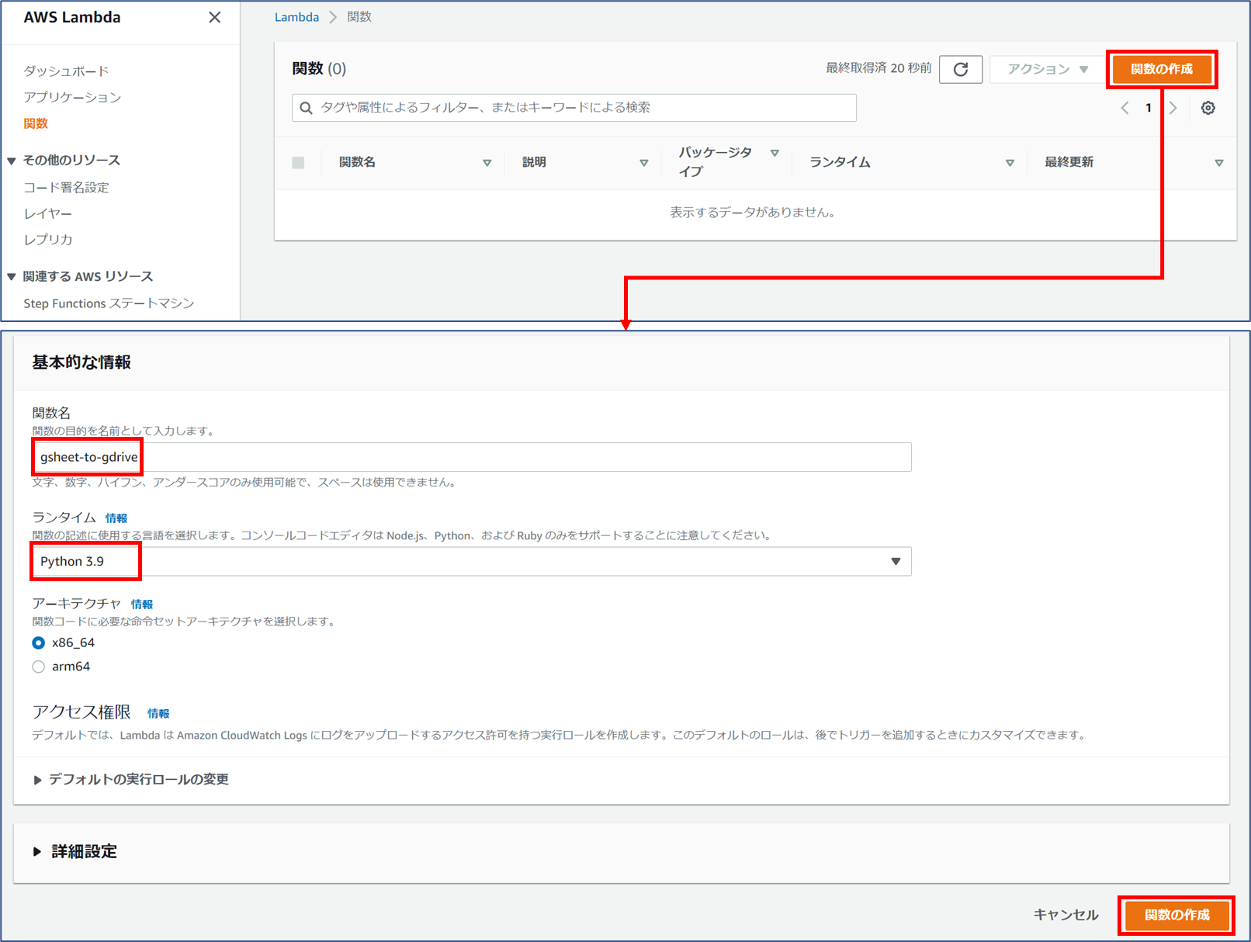Expand 詳細設定 section
This screenshot has width=1251, height=942.
[75, 851]
